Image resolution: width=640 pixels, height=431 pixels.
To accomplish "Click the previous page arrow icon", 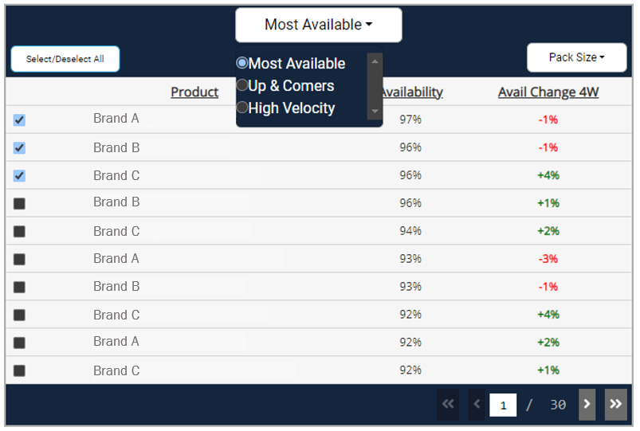I will (x=477, y=405).
